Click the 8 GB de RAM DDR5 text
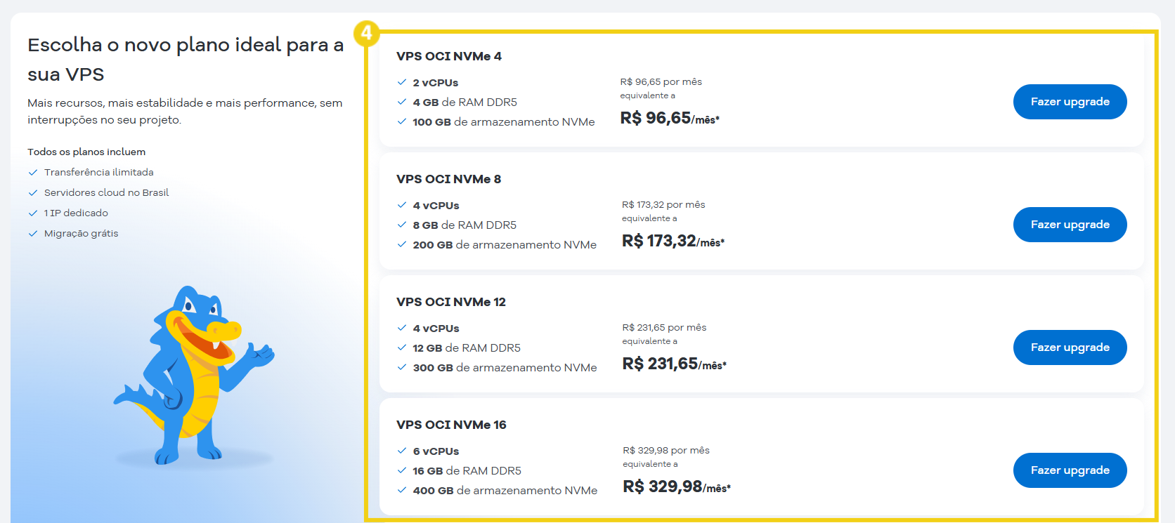This screenshot has height=523, width=1175. click(465, 225)
